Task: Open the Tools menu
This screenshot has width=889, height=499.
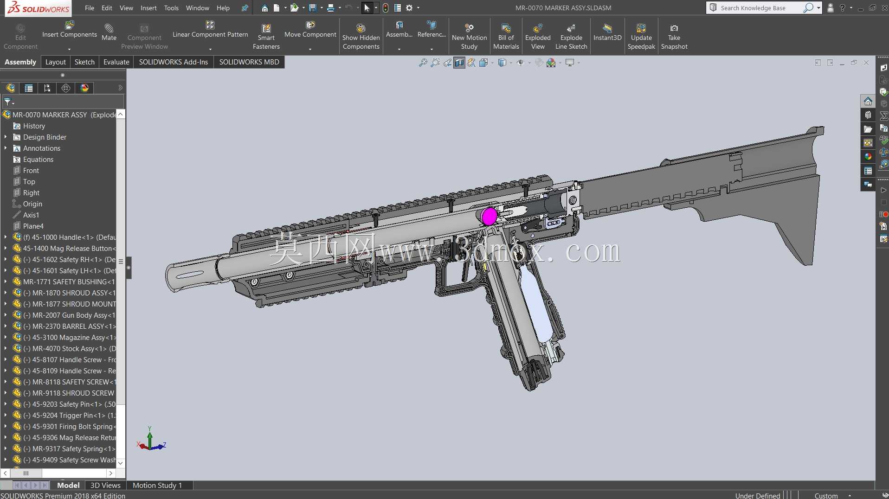Action: pos(171,8)
